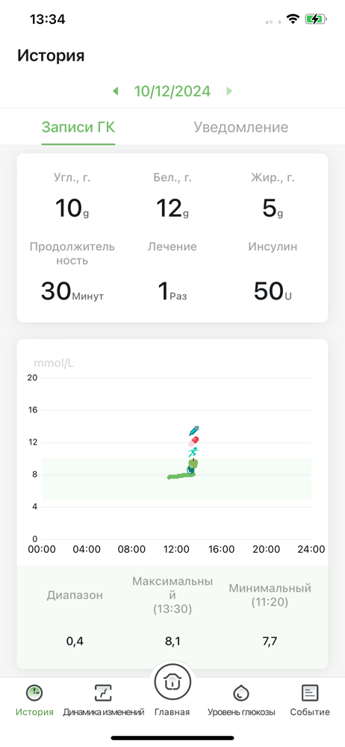Tap the Максимальный 8,1 value
Image resolution: width=345 pixels, height=747 pixels.
pyautogui.click(x=172, y=641)
